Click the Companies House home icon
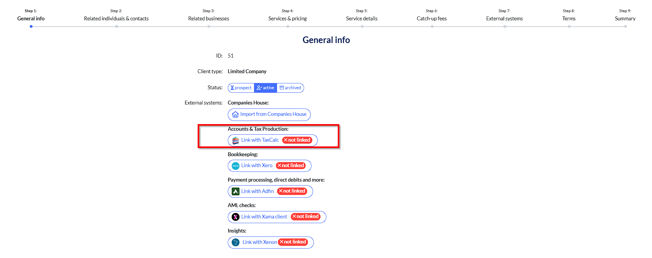The image size is (652, 258). [235, 115]
